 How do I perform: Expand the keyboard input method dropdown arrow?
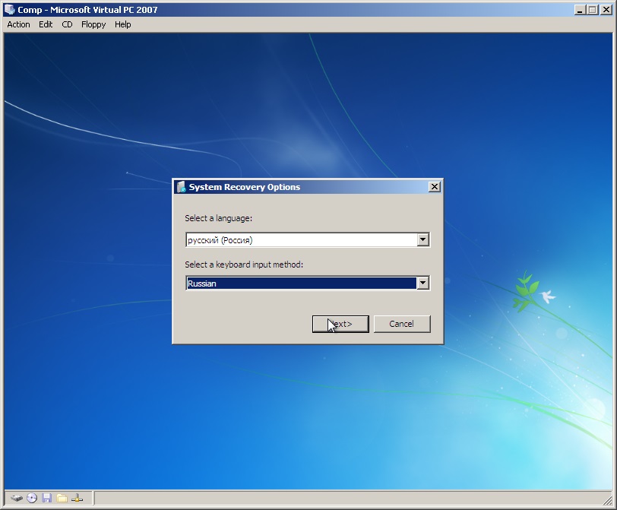(423, 284)
